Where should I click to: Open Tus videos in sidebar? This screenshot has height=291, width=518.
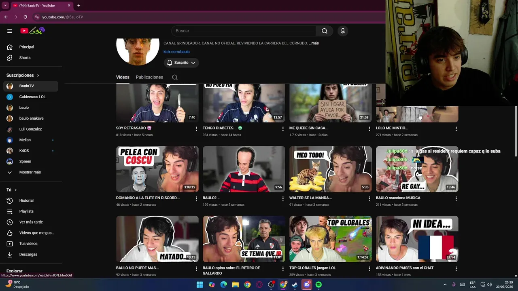[x=31, y=244]
